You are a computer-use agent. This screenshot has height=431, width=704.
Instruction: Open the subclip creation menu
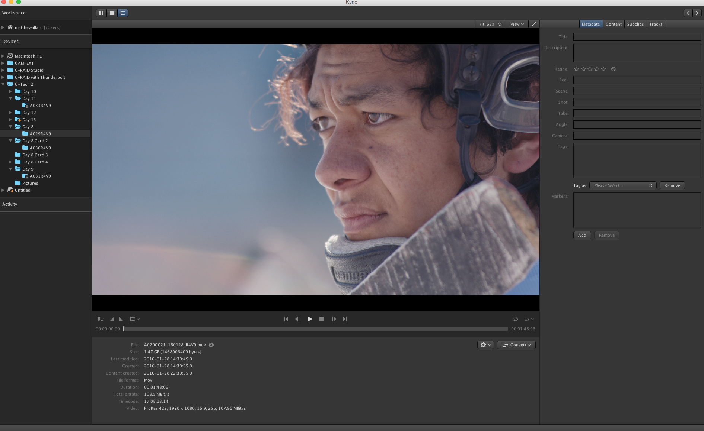tap(134, 319)
